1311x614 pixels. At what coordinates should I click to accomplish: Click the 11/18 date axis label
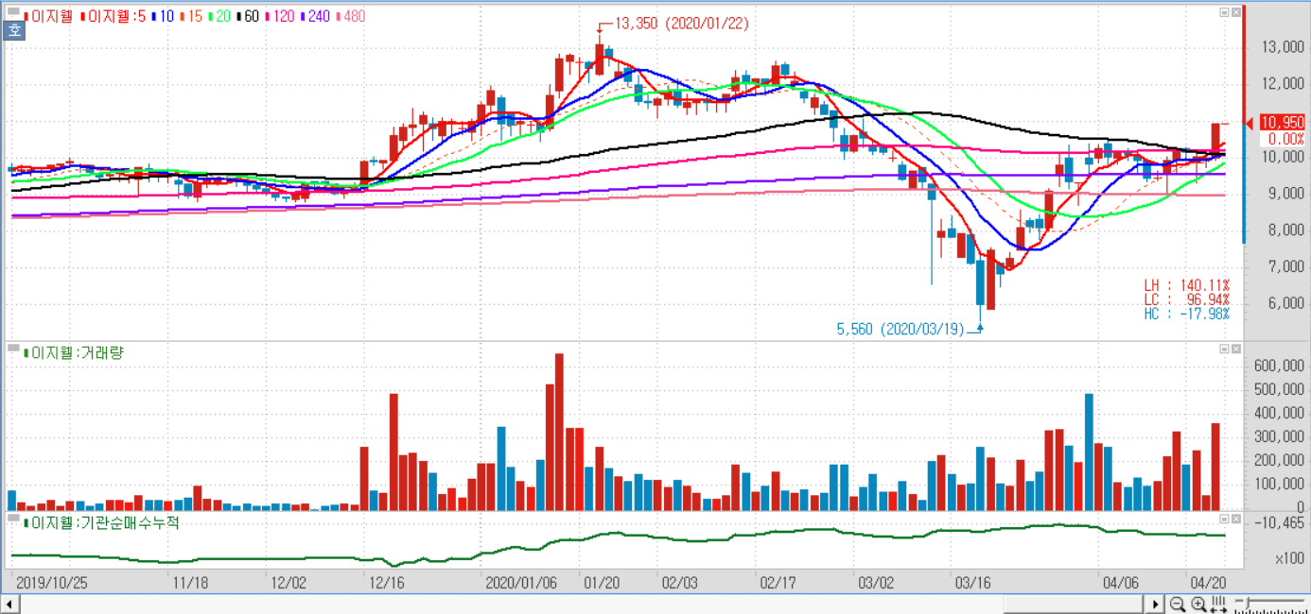[x=191, y=582]
